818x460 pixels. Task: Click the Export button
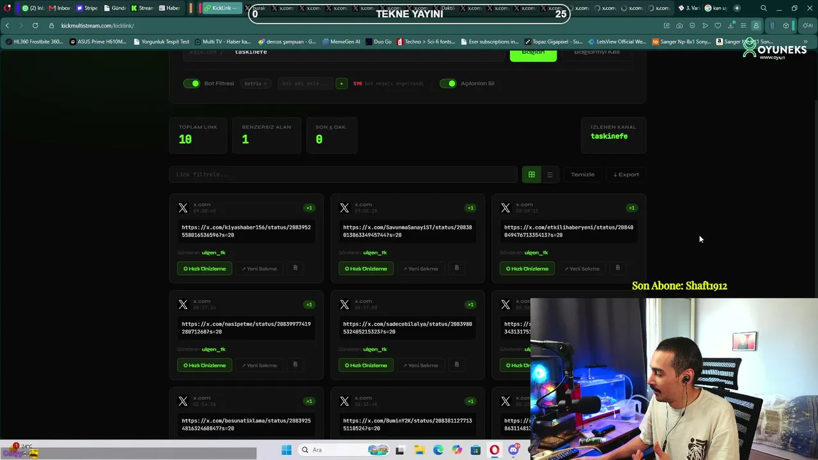626,174
